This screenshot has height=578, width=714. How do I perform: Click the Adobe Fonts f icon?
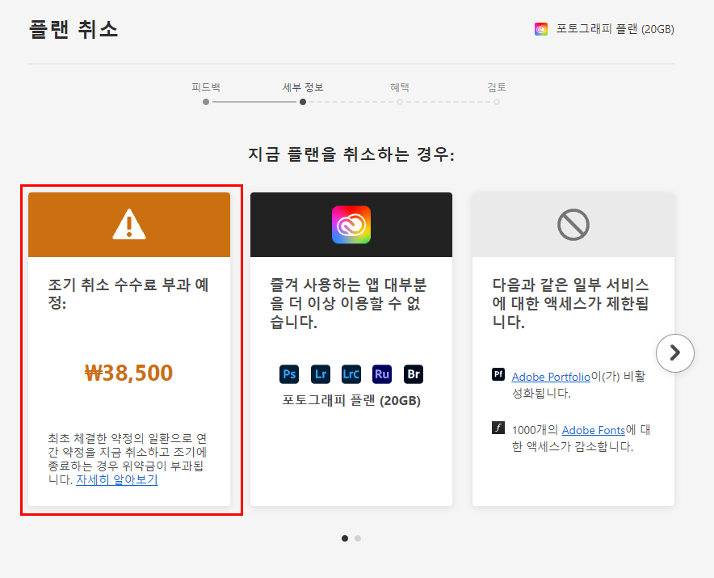pyautogui.click(x=498, y=428)
